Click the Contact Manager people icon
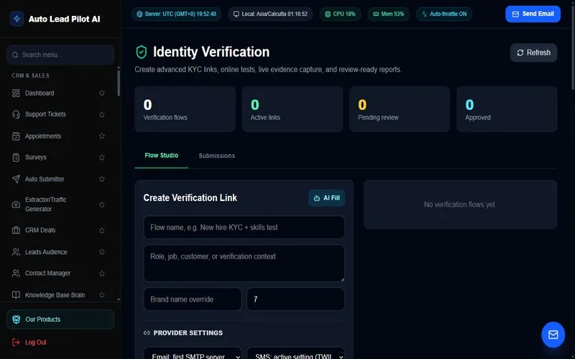This screenshot has width=575, height=359. [16, 274]
